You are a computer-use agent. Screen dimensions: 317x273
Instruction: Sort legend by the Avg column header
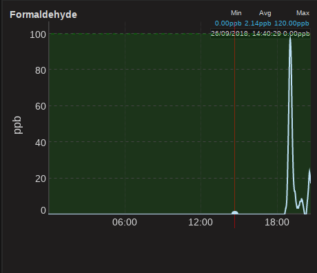click(265, 13)
